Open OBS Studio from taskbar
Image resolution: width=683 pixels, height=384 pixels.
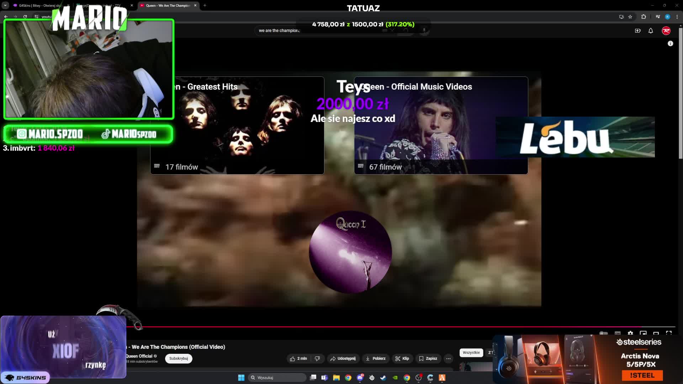click(x=419, y=378)
